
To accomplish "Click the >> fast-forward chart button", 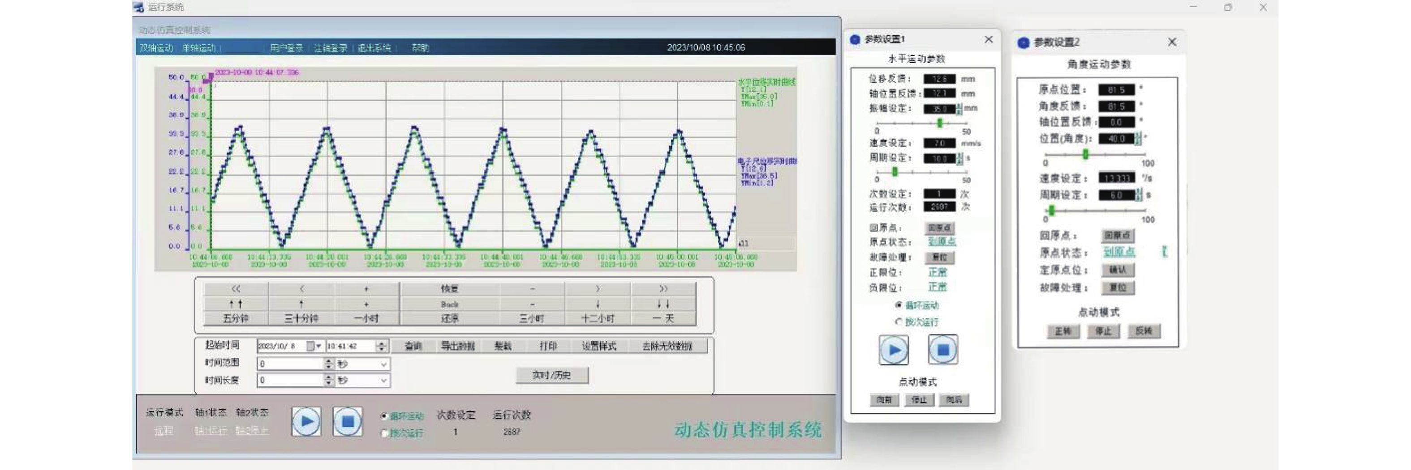I will pyautogui.click(x=663, y=288).
